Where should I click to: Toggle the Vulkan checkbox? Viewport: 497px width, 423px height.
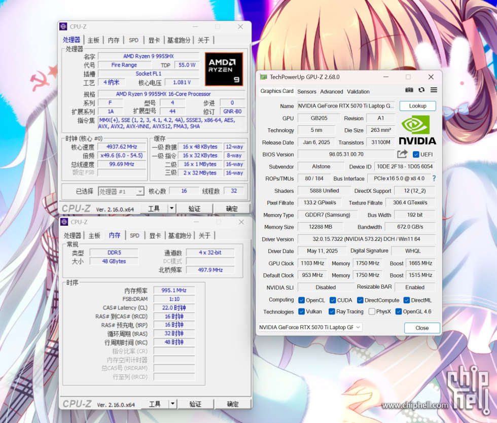point(301,312)
